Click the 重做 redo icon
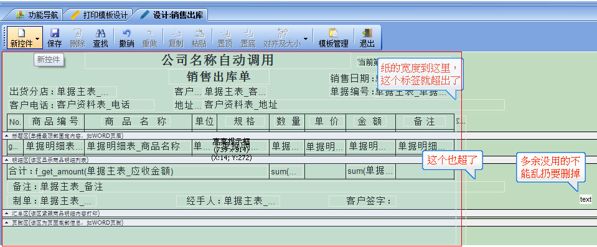Screen dimensions: 597x247 (x=149, y=38)
